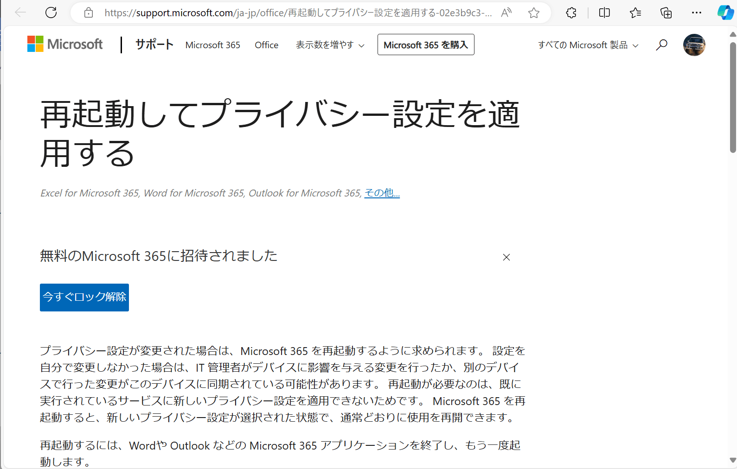Open the Office nav item
This screenshot has width=737, height=469.
pyautogui.click(x=267, y=45)
